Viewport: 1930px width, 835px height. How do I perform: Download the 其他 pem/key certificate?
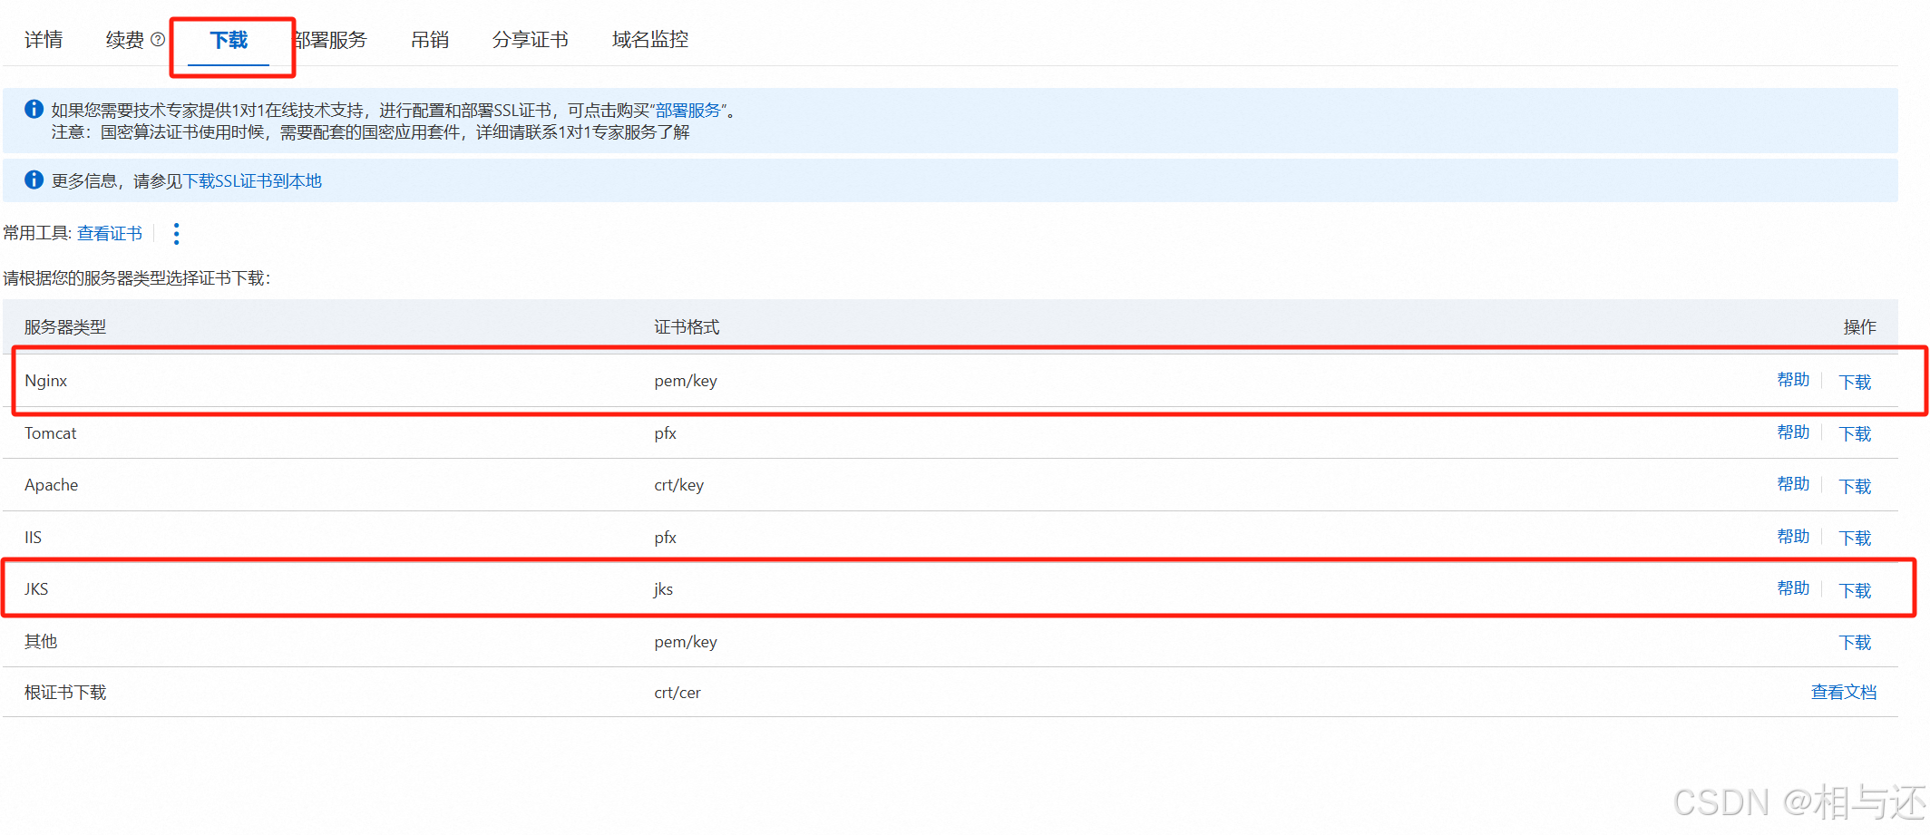pyautogui.click(x=1855, y=643)
